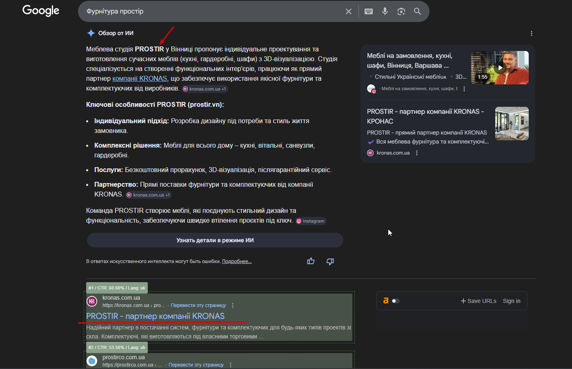572x369 pixels.
Task: Click the 'Обзор от ИИ' sparkle icon
Action: (x=91, y=33)
